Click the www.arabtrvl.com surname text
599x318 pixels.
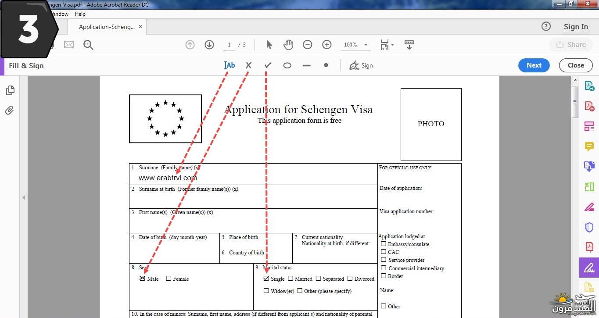(x=168, y=178)
